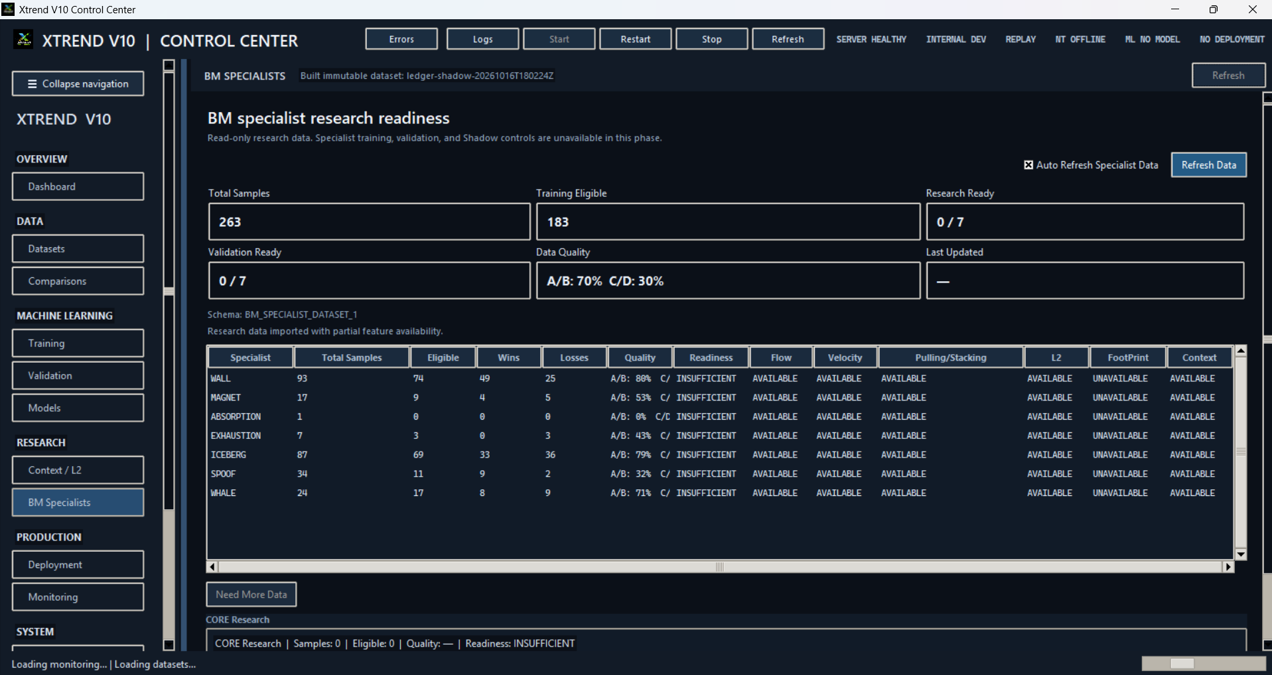Sort by Eligible column header
This screenshot has width=1272, height=675.
point(443,357)
